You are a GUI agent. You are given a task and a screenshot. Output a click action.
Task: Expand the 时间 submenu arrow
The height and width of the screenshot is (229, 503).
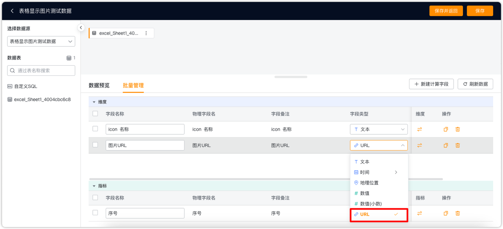(x=396, y=172)
